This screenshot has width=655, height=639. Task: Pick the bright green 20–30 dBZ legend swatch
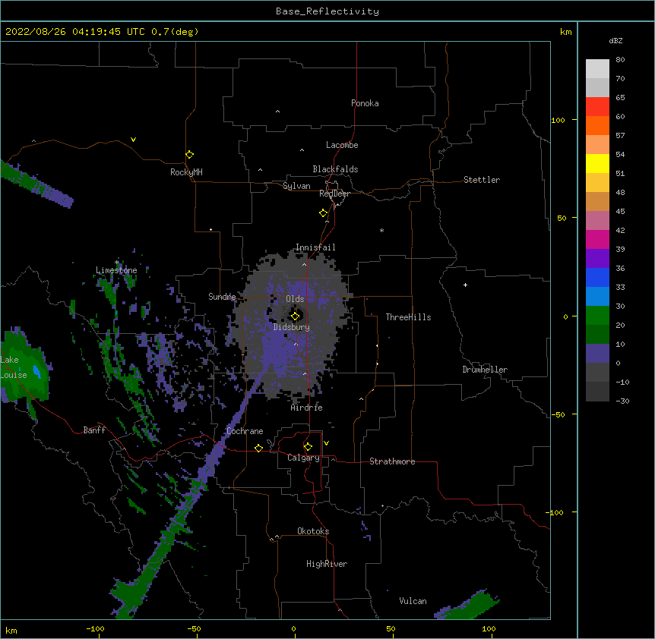pyautogui.click(x=597, y=316)
